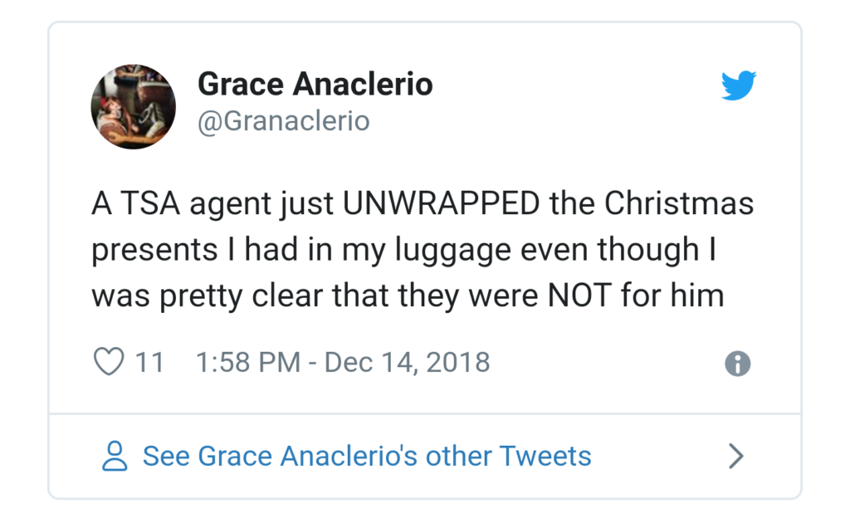Click the word UNWRAPPED in tweet
850x523 pixels.
[442, 203]
